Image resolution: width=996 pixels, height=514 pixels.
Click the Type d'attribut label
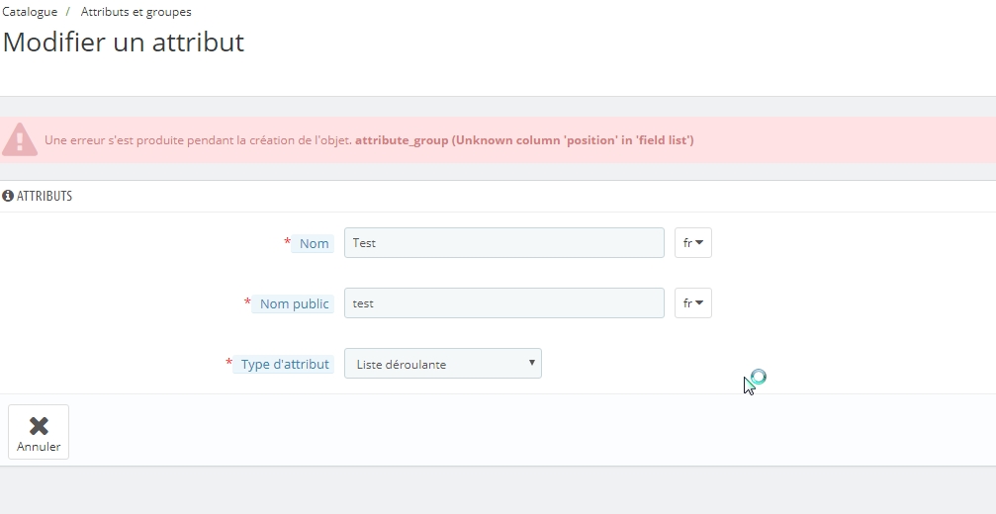[285, 364]
